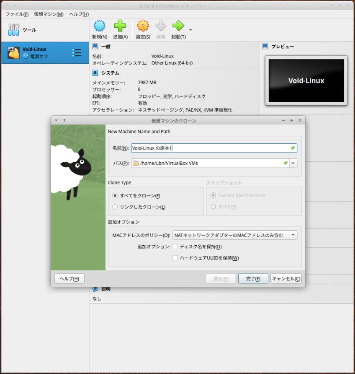
Task: Click the clone dialog keep-above up arrow
Action: [x=64, y=120]
